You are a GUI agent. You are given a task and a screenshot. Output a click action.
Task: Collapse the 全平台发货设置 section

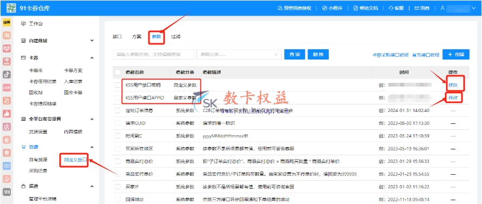click(x=92, y=119)
